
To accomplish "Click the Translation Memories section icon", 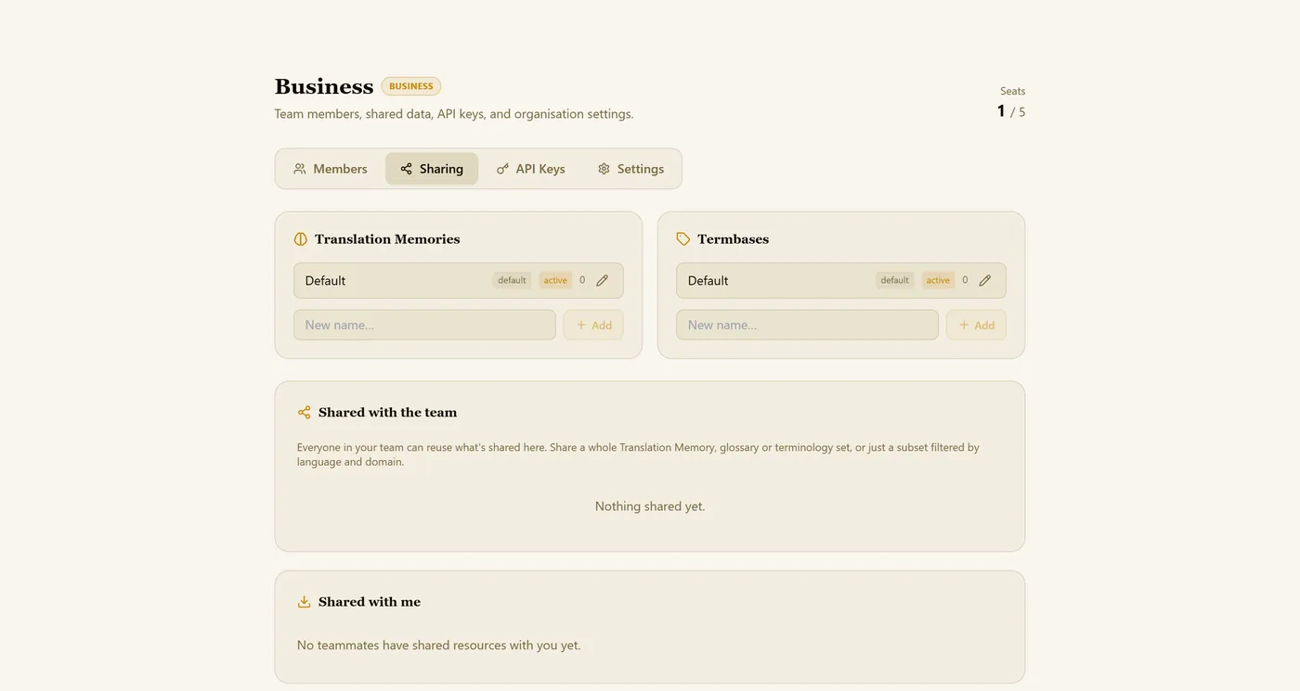I will coord(301,239).
